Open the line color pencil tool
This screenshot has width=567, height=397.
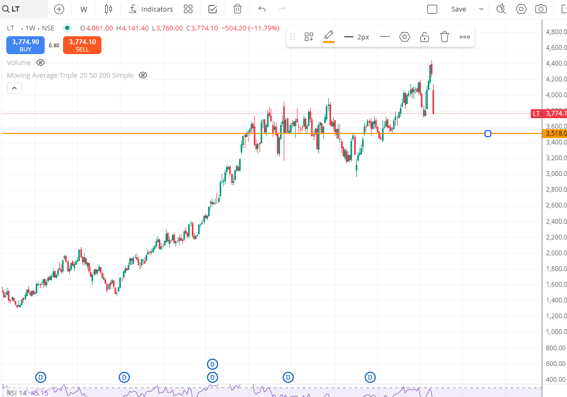click(x=329, y=36)
